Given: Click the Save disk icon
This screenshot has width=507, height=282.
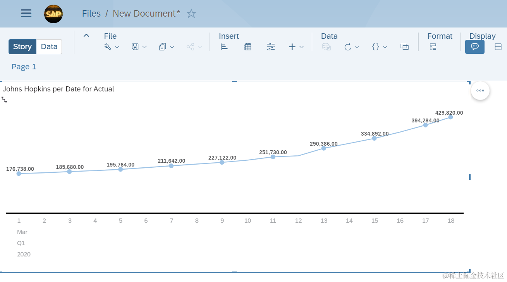Looking at the screenshot, I should (135, 47).
